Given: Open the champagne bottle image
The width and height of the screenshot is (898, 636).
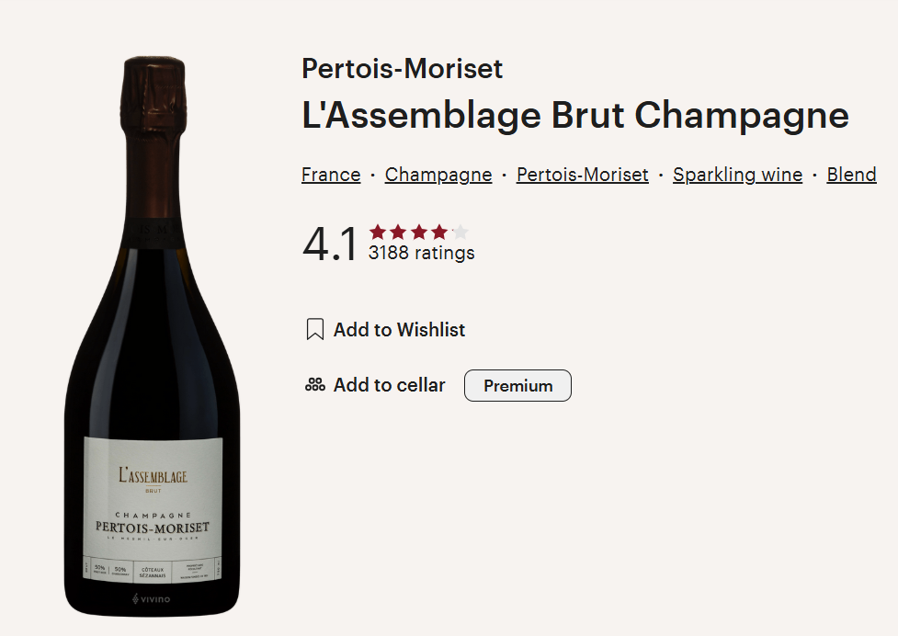Looking at the screenshot, I should 152,336.
